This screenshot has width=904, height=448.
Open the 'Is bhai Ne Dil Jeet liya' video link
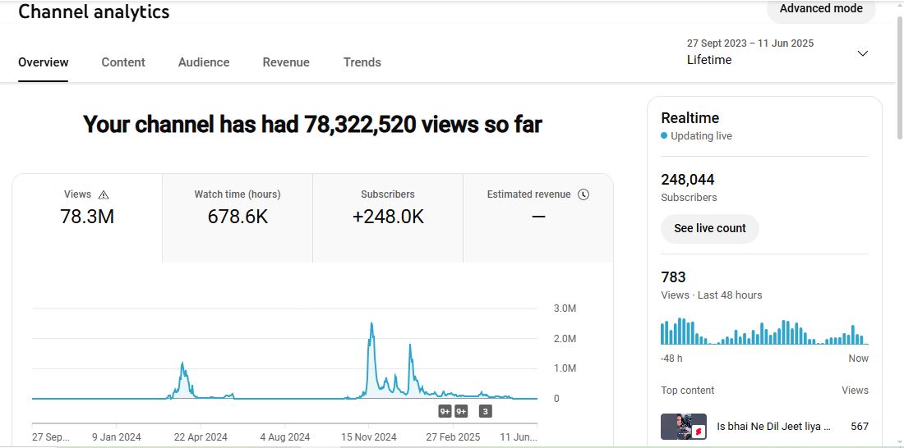(x=773, y=427)
